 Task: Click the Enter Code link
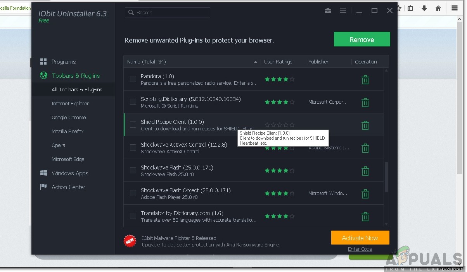coord(360,249)
